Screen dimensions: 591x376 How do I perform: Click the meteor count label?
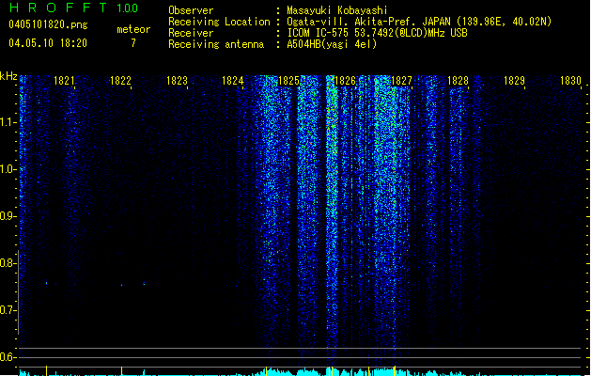tap(133, 29)
